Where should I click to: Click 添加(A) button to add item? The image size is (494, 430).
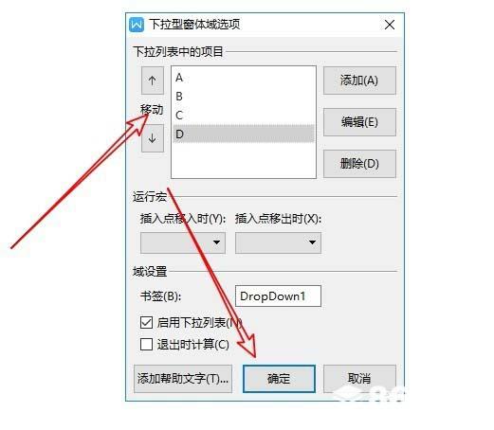[x=359, y=81]
